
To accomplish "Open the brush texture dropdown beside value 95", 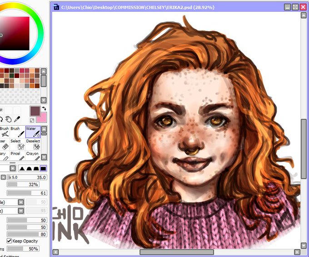I will tap(21, 211).
